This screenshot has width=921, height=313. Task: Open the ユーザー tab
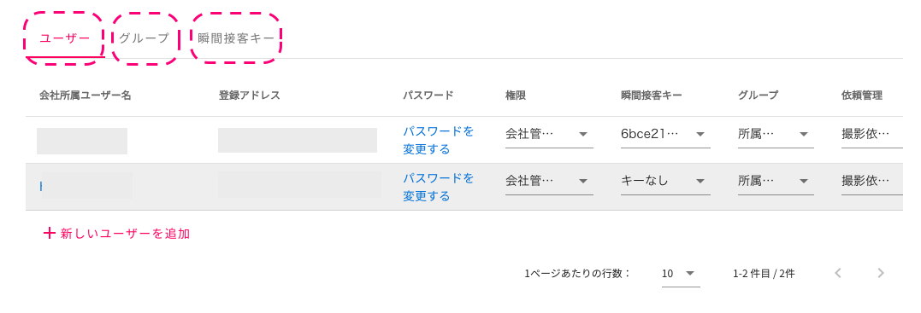click(x=65, y=38)
